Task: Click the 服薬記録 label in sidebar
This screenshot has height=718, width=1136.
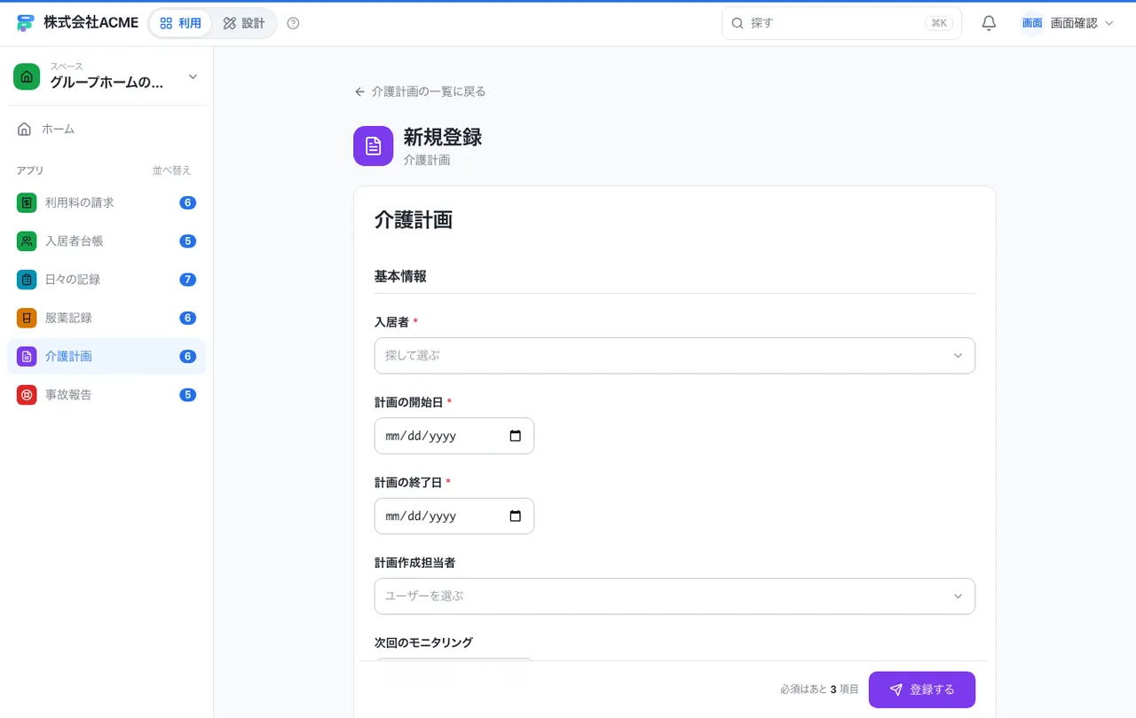Action: (68, 318)
